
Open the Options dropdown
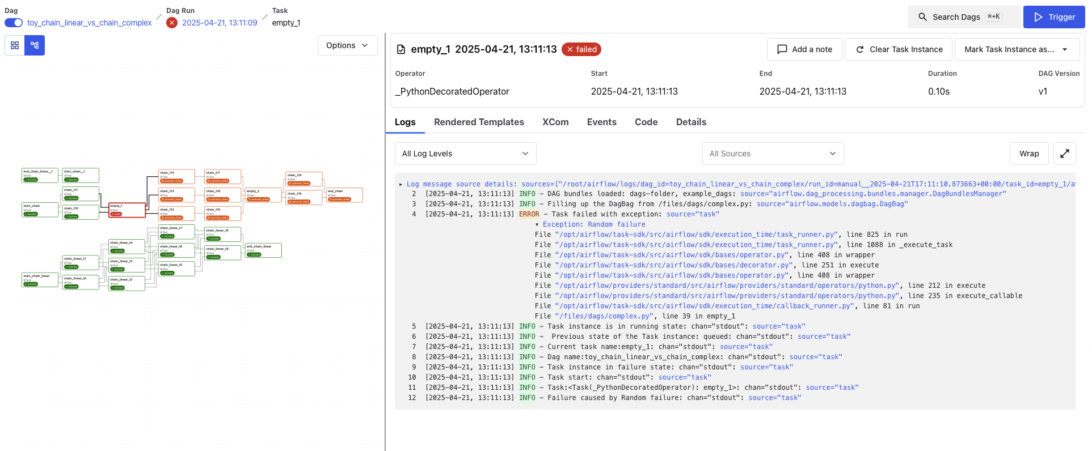tap(347, 45)
